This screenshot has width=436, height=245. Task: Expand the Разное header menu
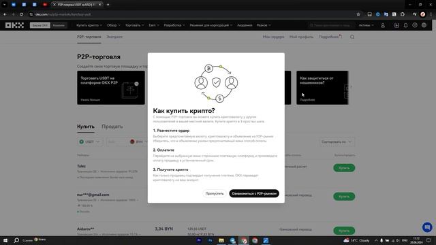(264, 25)
